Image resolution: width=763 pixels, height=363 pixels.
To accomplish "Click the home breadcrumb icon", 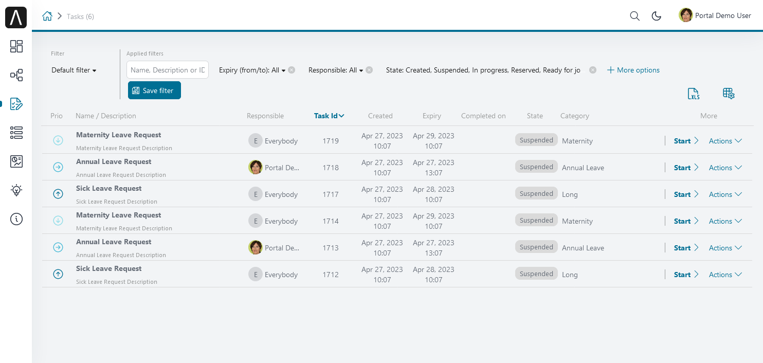I will pyautogui.click(x=47, y=16).
